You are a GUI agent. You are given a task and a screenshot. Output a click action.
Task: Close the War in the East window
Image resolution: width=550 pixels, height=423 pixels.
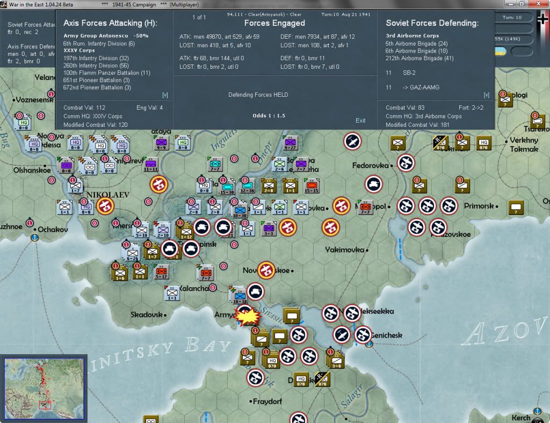tap(539, 4)
